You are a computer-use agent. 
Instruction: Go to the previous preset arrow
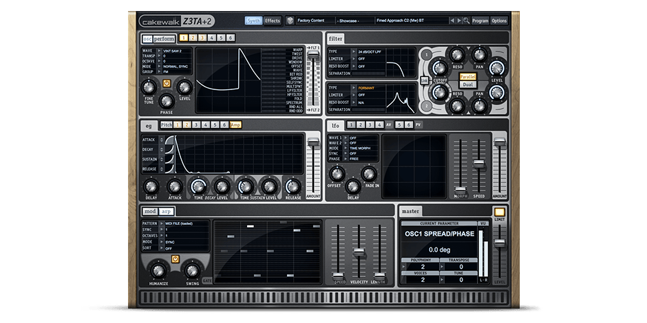pos(452,21)
